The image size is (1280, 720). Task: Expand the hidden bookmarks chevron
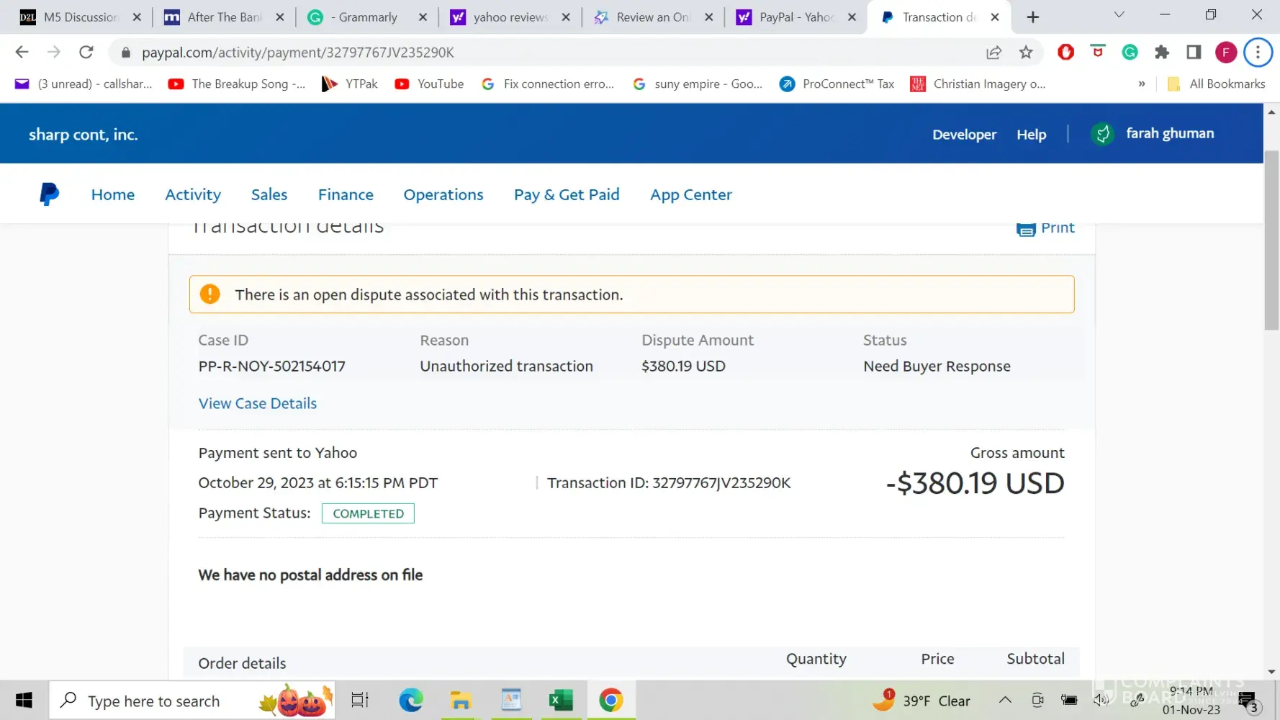[1142, 84]
